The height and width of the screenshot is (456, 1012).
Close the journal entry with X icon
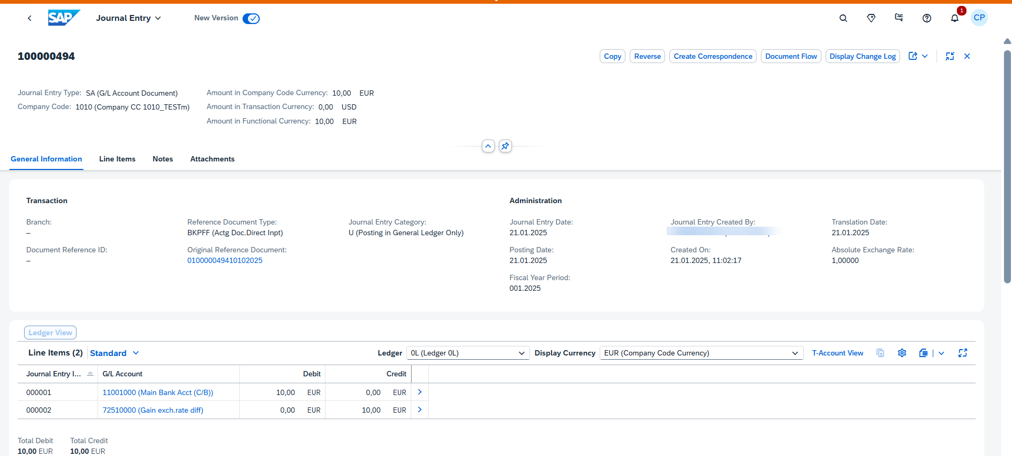967,56
